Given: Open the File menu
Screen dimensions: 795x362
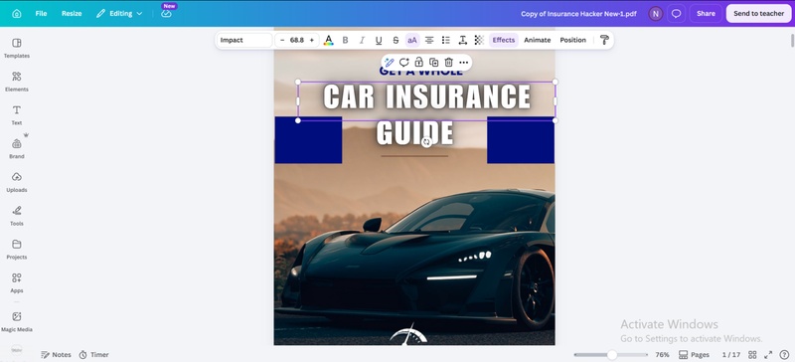Looking at the screenshot, I should pyautogui.click(x=41, y=14).
